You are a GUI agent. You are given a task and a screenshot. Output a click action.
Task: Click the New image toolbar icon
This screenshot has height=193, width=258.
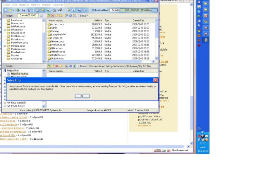[6, 10]
